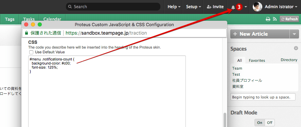Screen dimensions: 301x127
Task: Toggle the Use Default Value checkbox
Action: [x=31, y=52]
